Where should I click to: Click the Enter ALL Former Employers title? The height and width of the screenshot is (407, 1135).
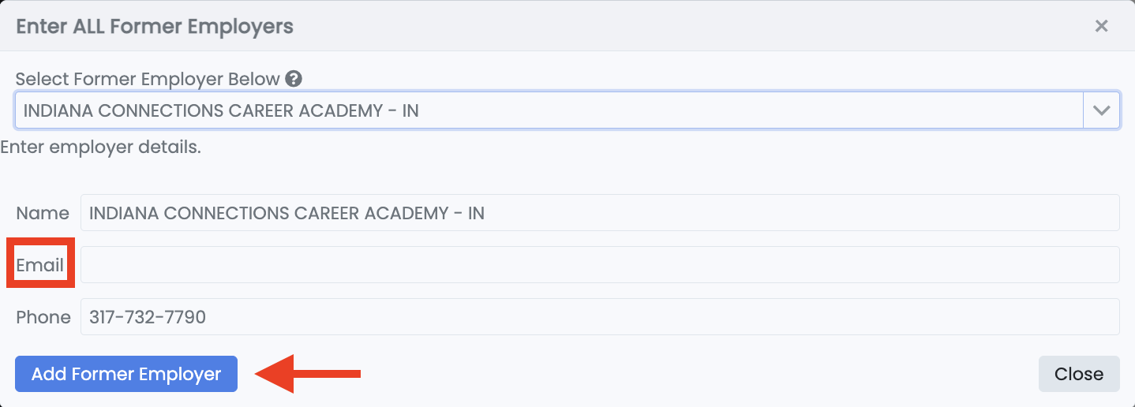pos(155,26)
